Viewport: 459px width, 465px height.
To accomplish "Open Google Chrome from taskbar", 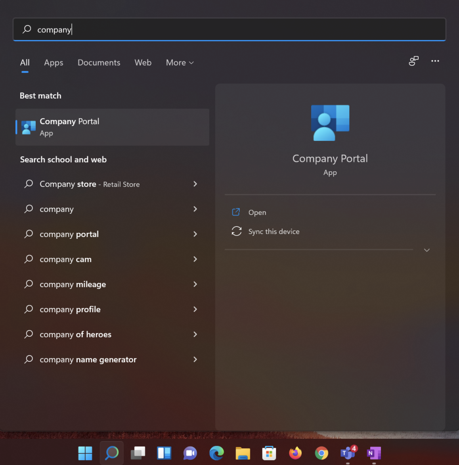I will [321, 453].
